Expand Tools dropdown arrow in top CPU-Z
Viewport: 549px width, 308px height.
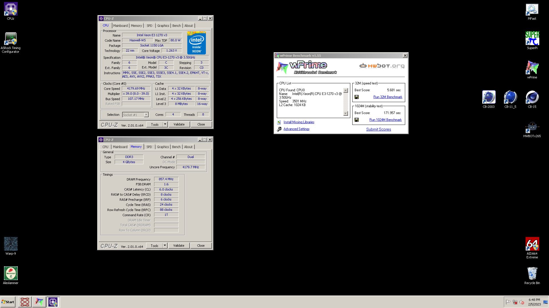(165, 124)
